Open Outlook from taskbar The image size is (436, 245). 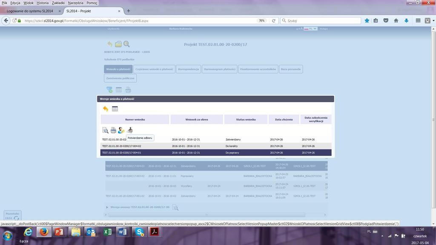pos(91,232)
